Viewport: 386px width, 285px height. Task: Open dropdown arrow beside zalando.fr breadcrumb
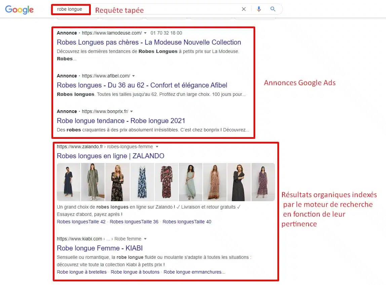click(157, 147)
